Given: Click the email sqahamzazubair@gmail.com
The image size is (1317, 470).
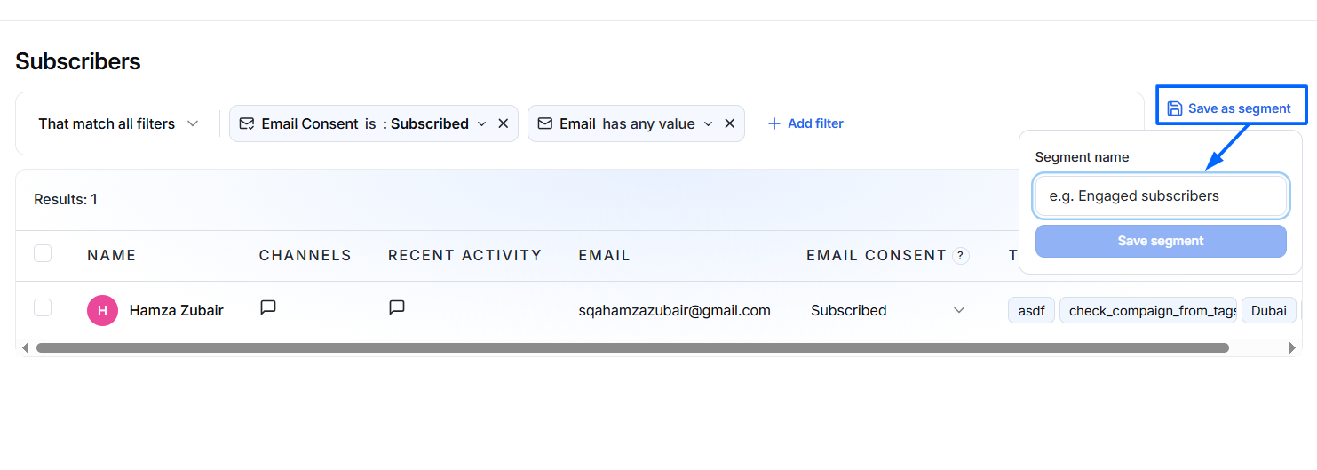Looking at the screenshot, I should click(674, 310).
